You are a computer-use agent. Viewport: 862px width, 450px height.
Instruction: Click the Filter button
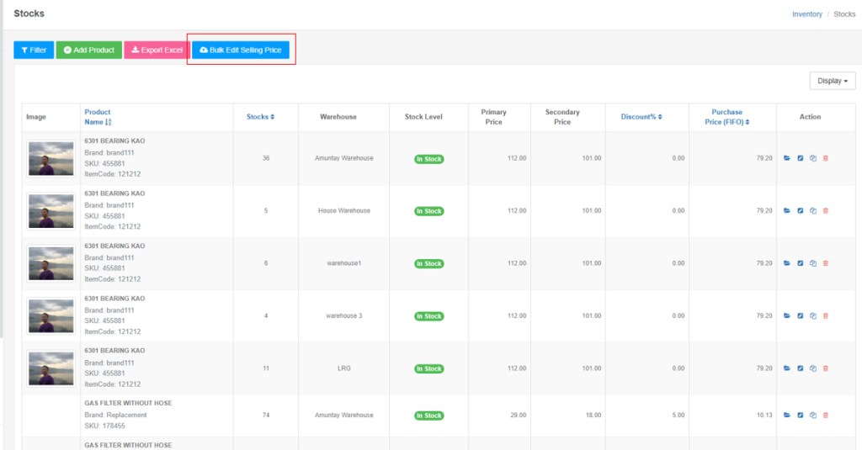pyautogui.click(x=34, y=50)
